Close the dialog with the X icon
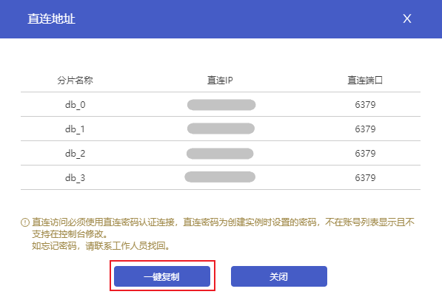Image resolution: width=442 pixels, height=300 pixels. click(406, 19)
